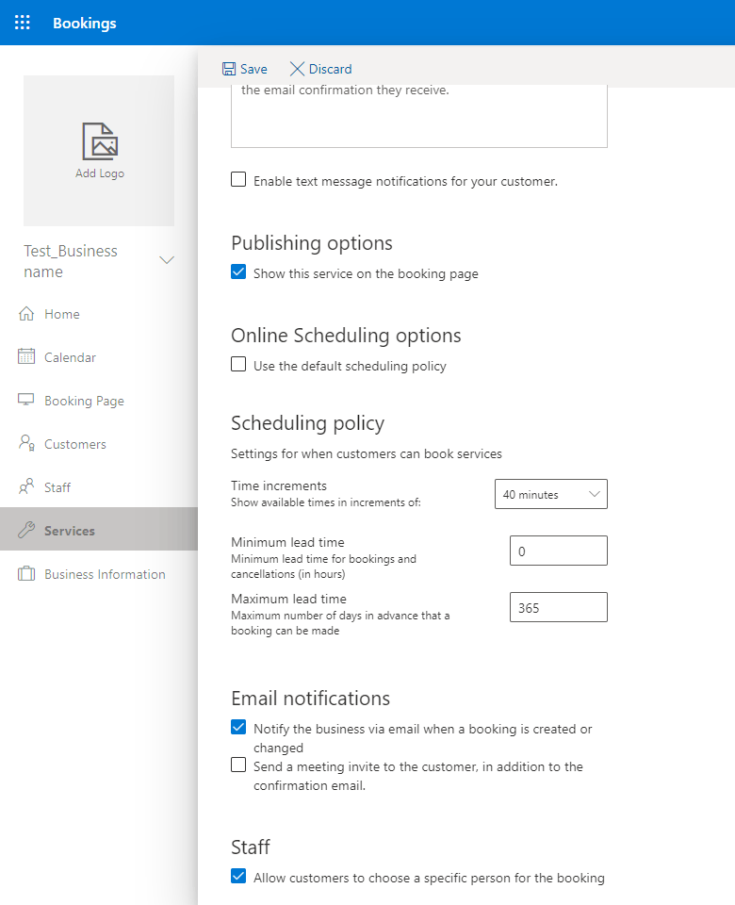
Task: Click the Save floppy disk icon
Action: pos(229,69)
